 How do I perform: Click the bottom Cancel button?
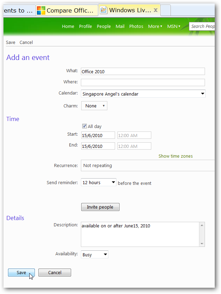[55, 273]
